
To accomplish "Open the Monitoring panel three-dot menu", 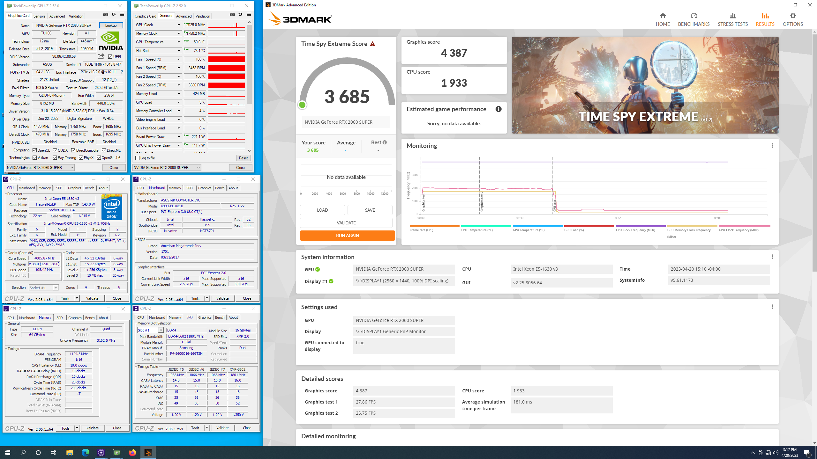I will [x=772, y=146].
